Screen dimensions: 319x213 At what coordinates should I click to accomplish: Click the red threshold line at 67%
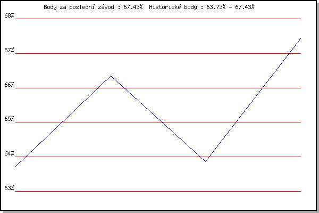(x=159, y=53)
